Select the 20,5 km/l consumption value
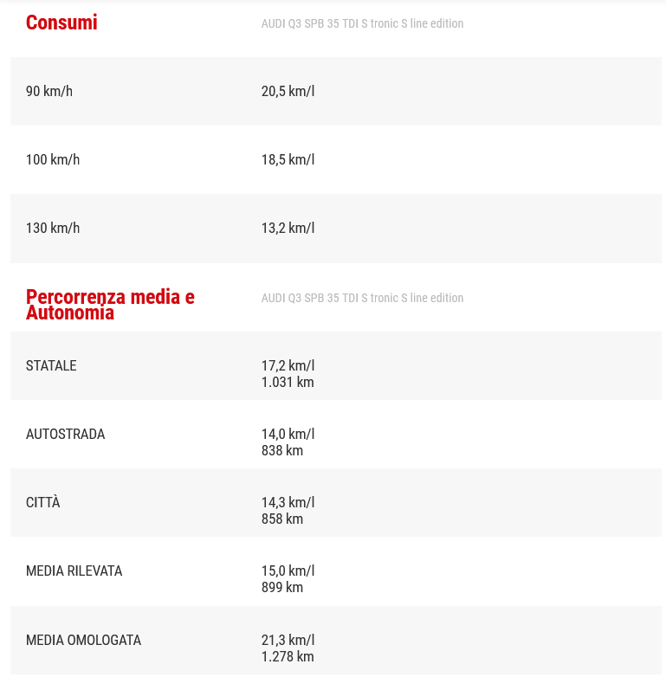The width and height of the screenshot is (666, 677). [x=288, y=91]
